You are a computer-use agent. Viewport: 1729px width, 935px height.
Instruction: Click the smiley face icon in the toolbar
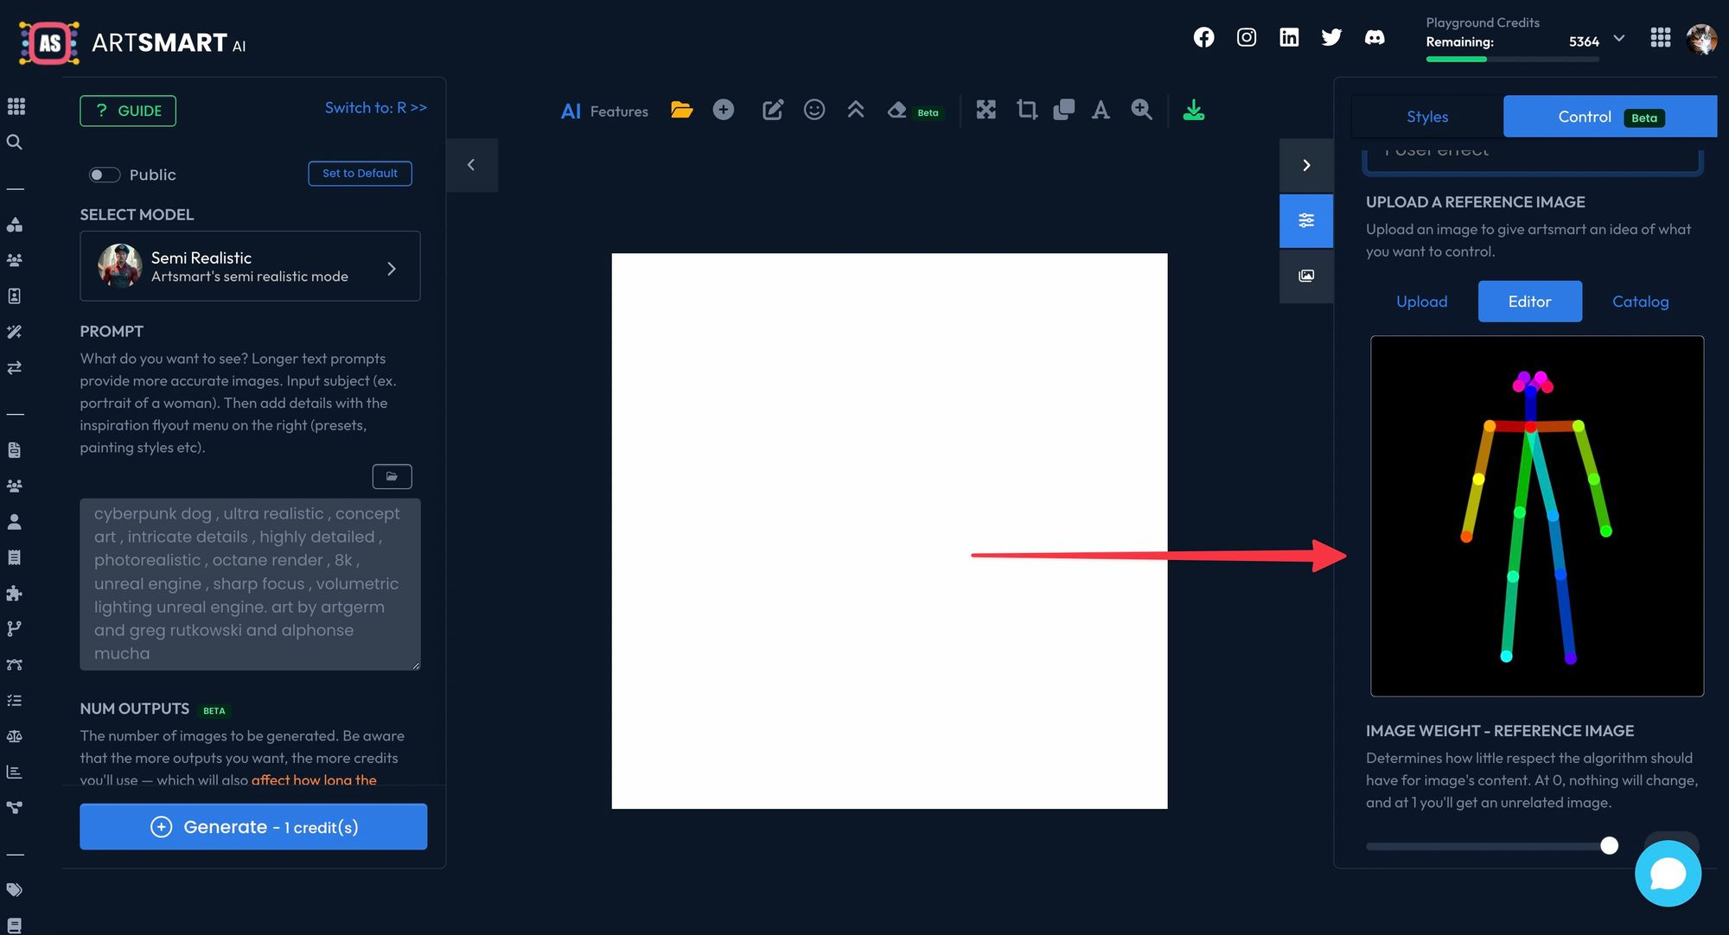pos(814,110)
